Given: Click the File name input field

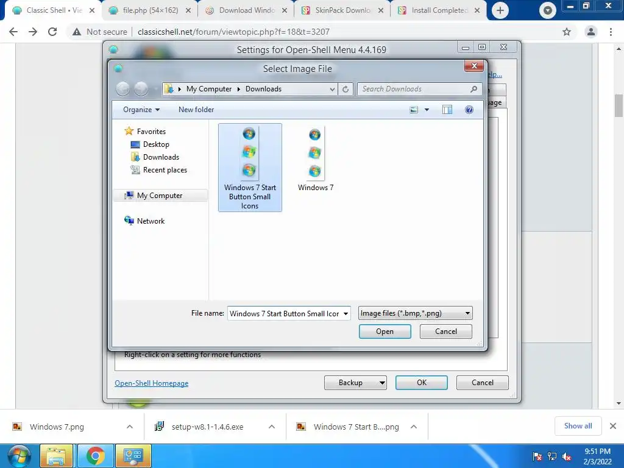Looking at the screenshot, I should (285, 314).
